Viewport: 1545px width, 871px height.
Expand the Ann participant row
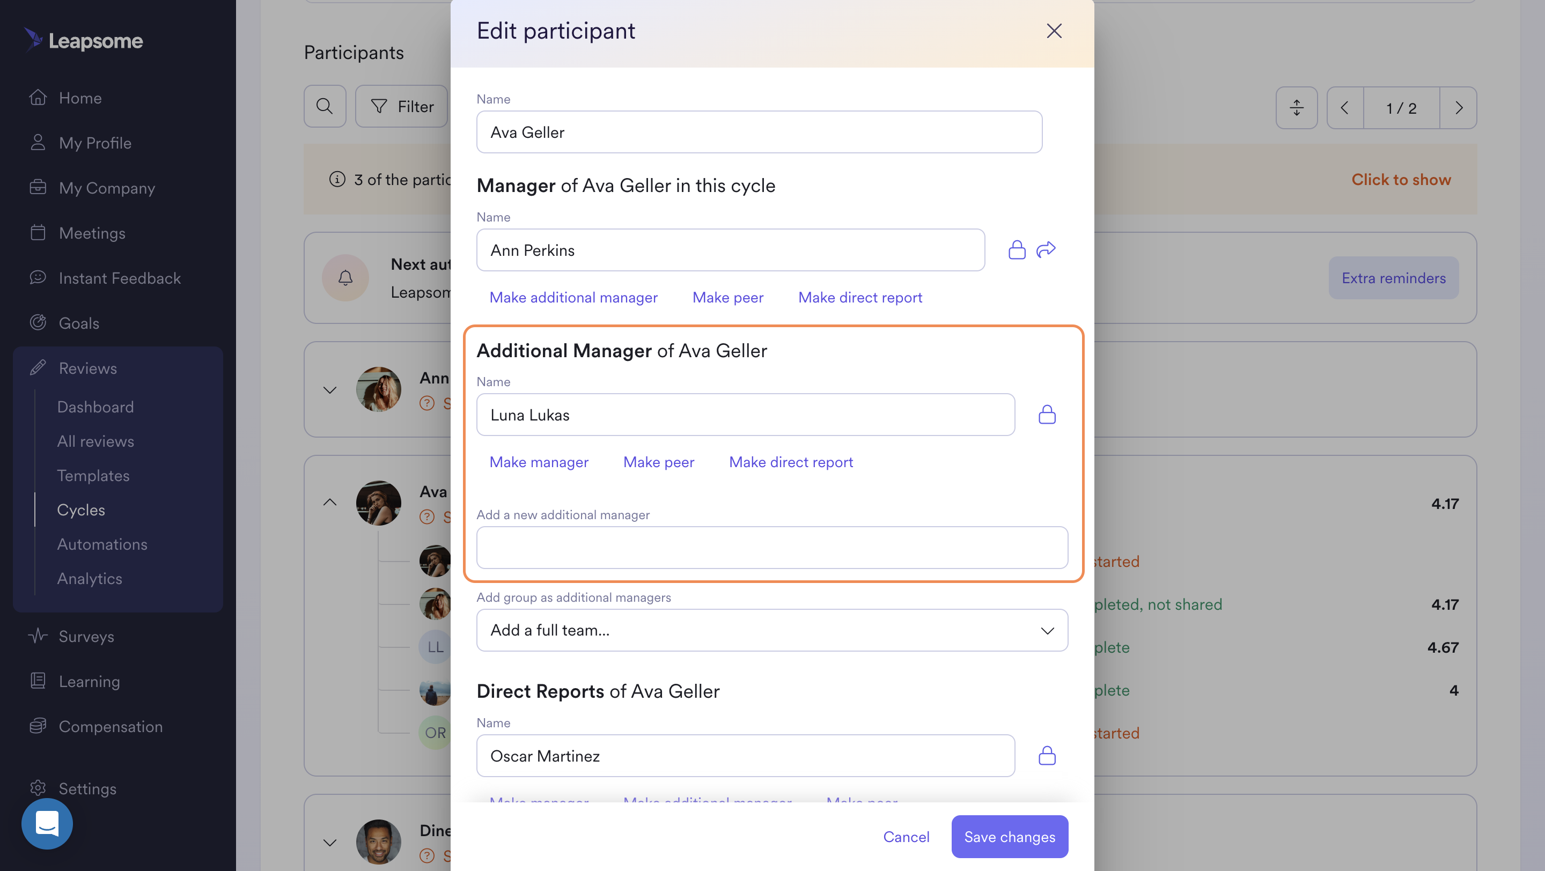(x=329, y=389)
